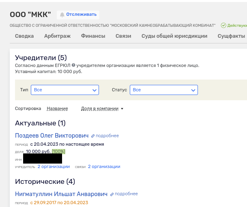Image resolution: width=247 pixels, height=207 pixels.
Task: Click the ЕГРЮЛ question mark info icon
Action: (73, 65)
